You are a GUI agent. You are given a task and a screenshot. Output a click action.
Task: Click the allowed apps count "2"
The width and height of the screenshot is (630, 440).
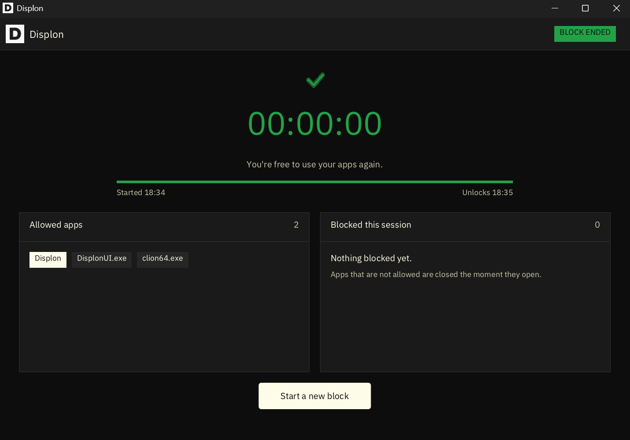click(x=296, y=225)
